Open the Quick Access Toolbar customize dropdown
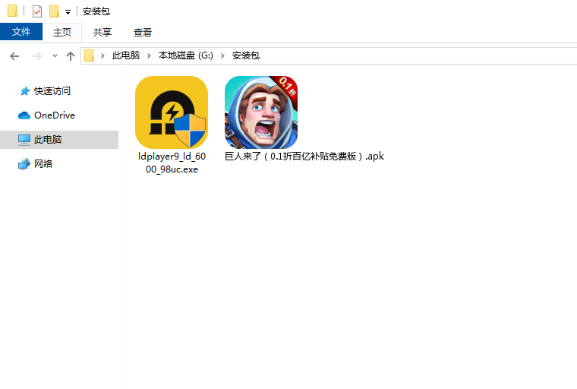Viewport: 577px width, 389px height. 68,12
